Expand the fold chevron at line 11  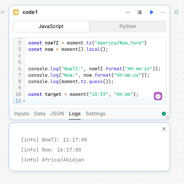pos(24,101)
